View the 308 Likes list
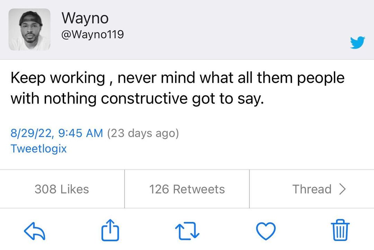This screenshot has height=250, width=374. tap(62, 189)
